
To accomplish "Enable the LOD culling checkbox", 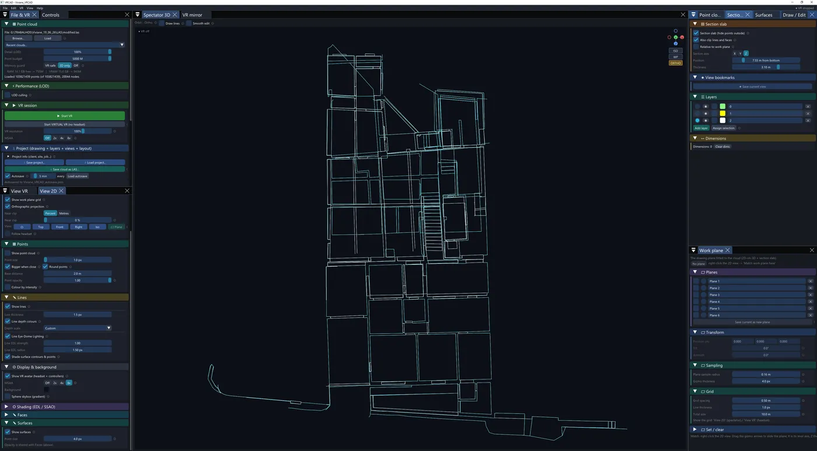I will point(8,95).
